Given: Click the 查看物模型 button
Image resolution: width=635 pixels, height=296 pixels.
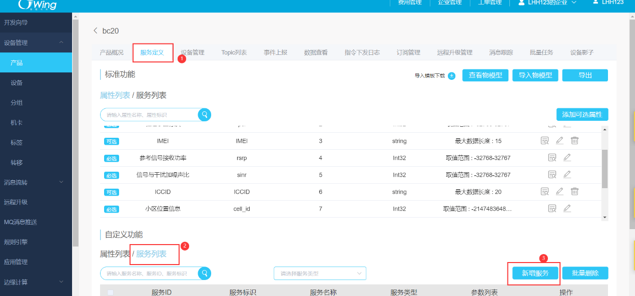Looking at the screenshot, I should click(x=485, y=75).
